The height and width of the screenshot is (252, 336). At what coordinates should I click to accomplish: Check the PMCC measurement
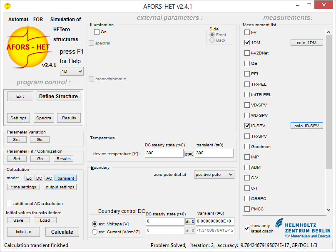click(x=247, y=209)
